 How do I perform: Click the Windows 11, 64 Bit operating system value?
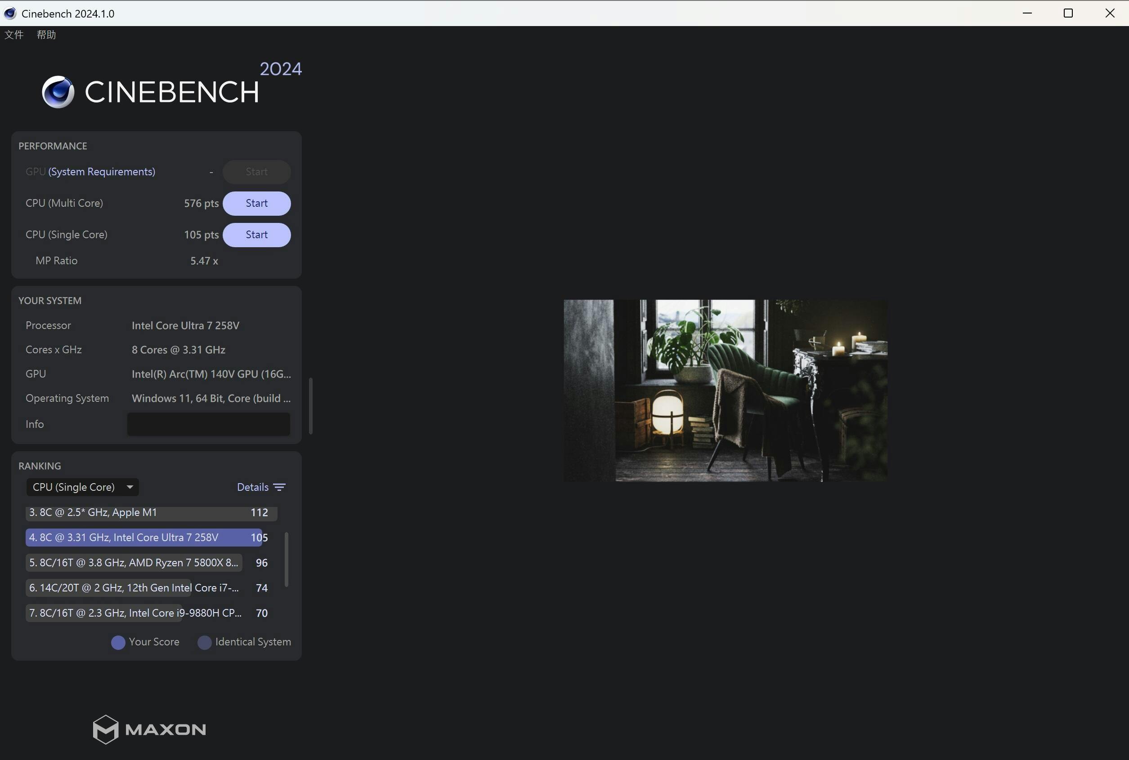pos(211,398)
